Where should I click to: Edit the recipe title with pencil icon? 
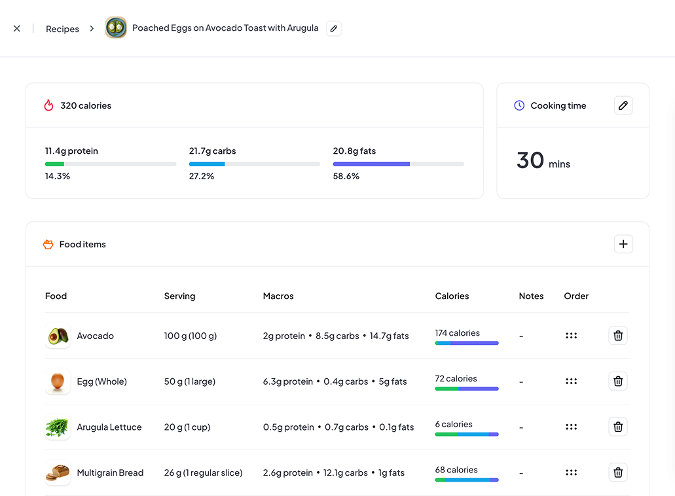[334, 29]
